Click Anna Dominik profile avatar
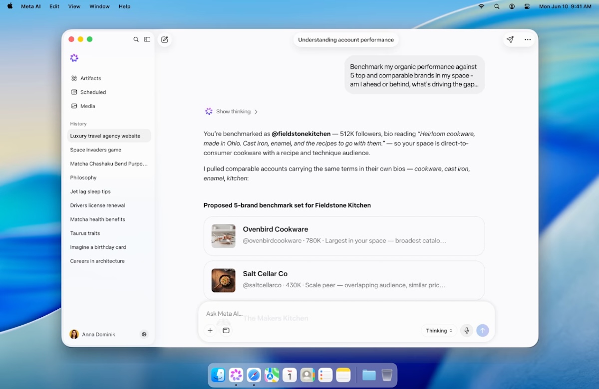 click(74, 335)
